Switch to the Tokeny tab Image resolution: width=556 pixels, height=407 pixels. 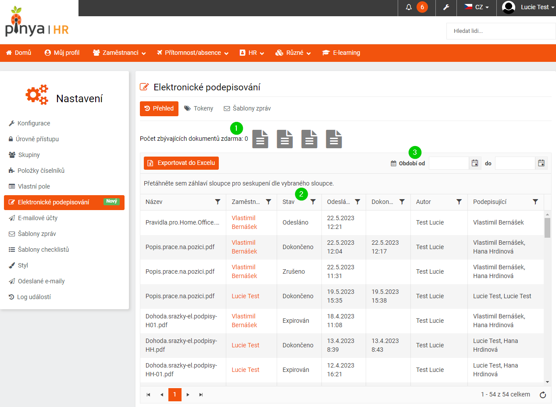pyautogui.click(x=199, y=108)
